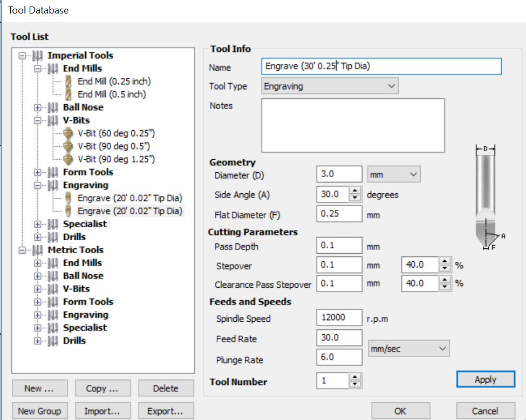The height and width of the screenshot is (420, 526).
Task: Click the metric End Mills group icon
Action: (53, 263)
